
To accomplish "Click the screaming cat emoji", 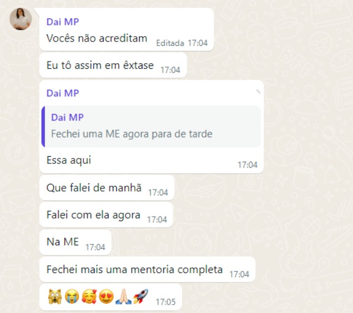I will (x=55, y=296).
